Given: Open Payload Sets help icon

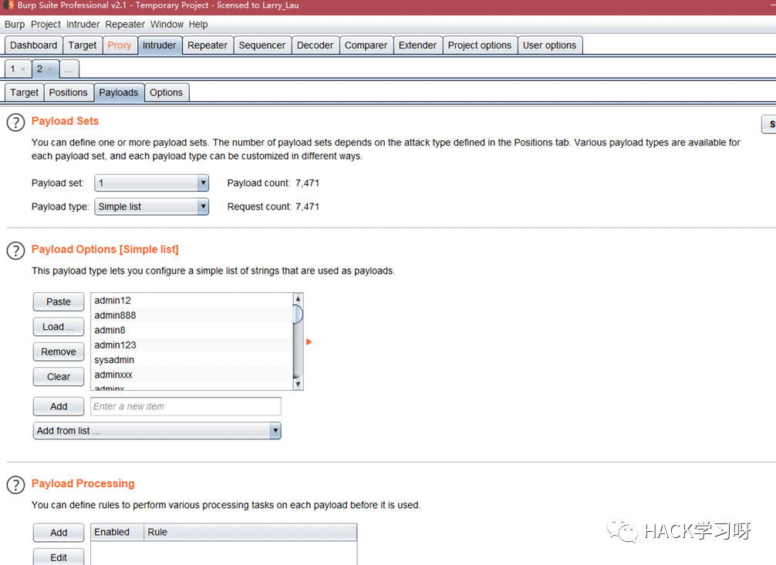Looking at the screenshot, I should pyautogui.click(x=16, y=123).
